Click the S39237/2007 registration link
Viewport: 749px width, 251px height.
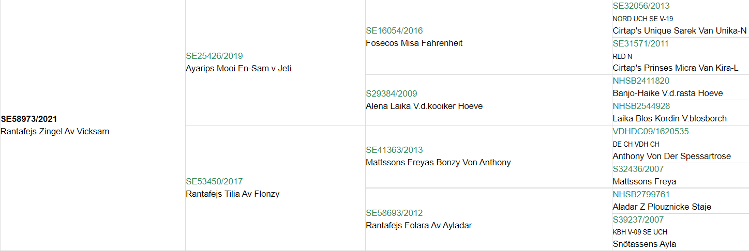638,219
